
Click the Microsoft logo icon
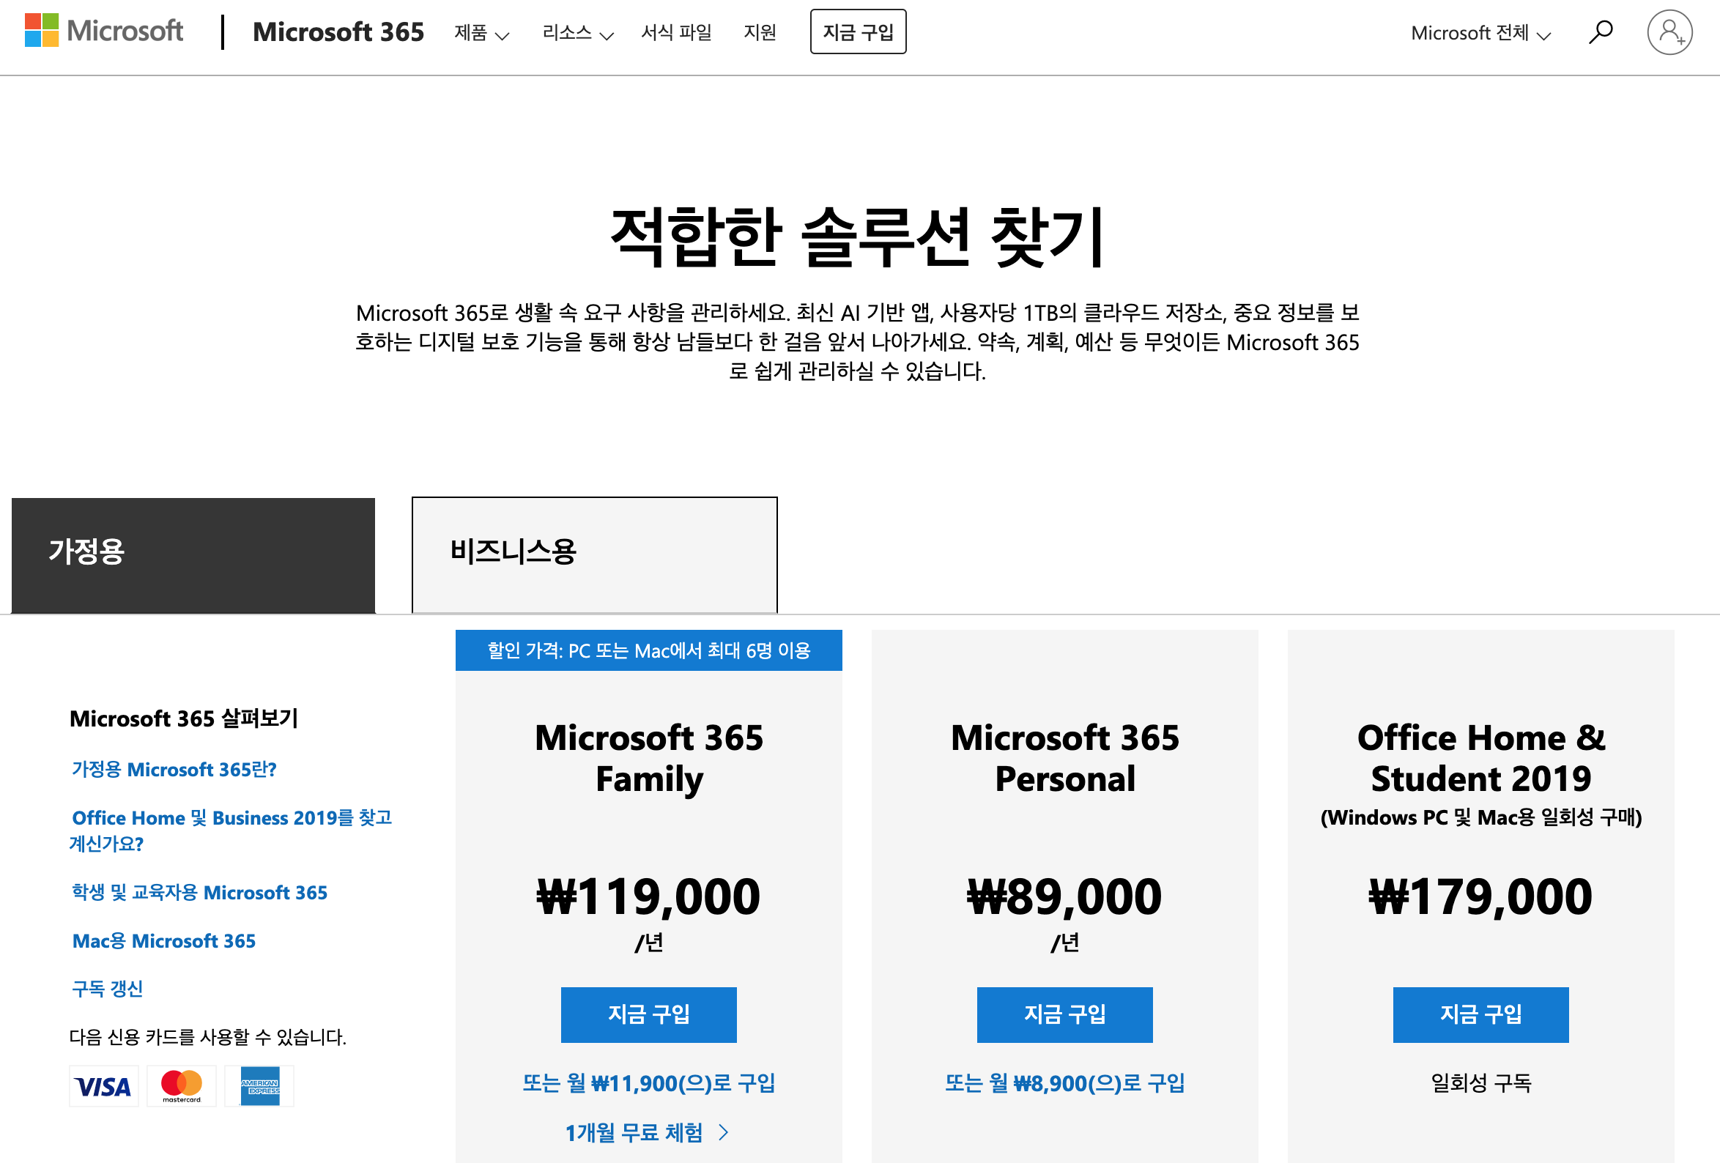tap(42, 30)
